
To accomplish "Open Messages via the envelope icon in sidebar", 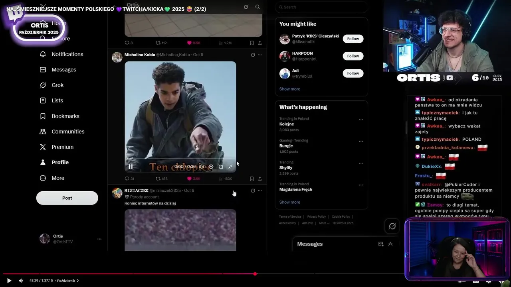I will [x=43, y=70].
